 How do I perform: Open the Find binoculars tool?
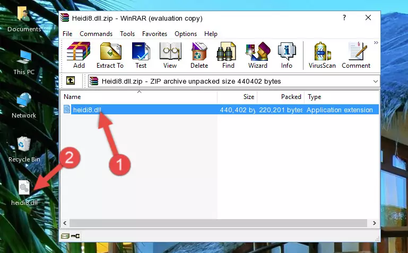228,55
